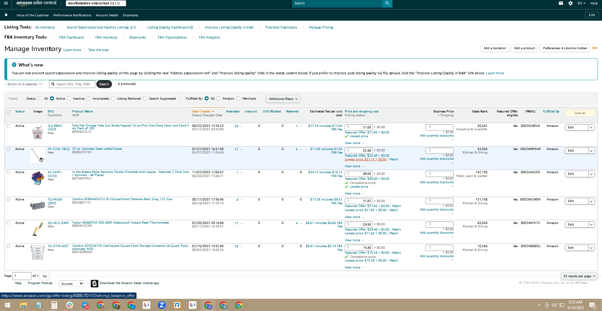
Task: Click the price field showing 22.48
Action: pyautogui.click(x=359, y=150)
